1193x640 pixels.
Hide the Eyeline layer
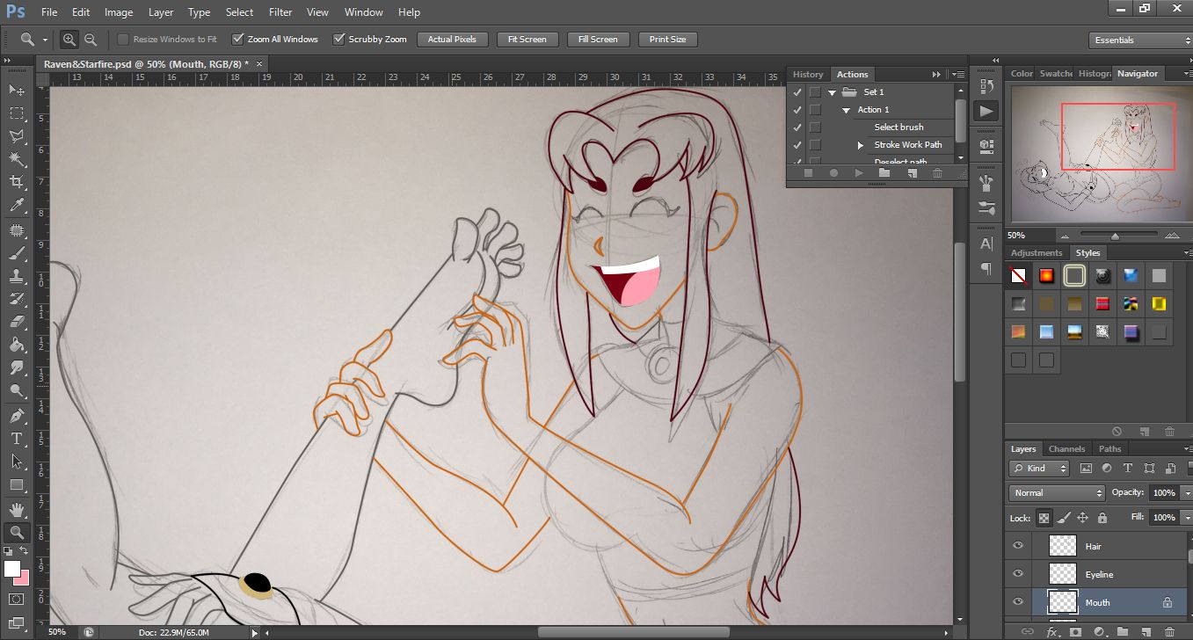tap(1018, 574)
